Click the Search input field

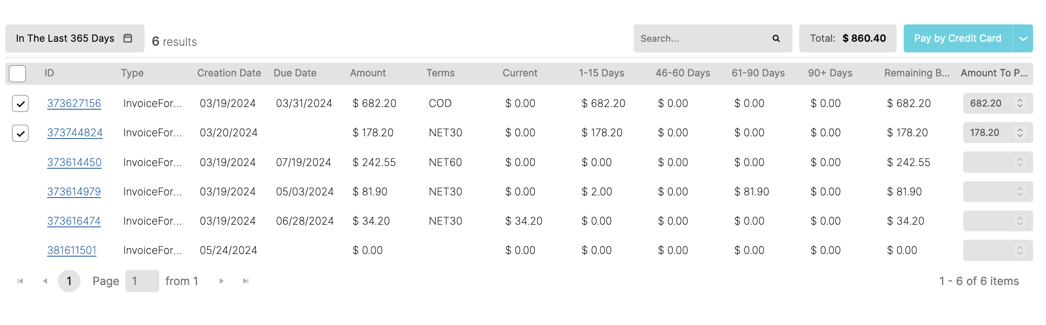(713, 39)
